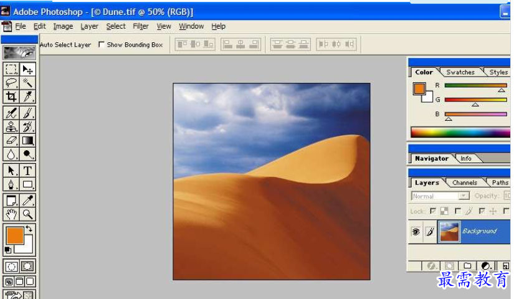Enable Show Bounding Box checkbox
The image size is (514, 299).
[102, 45]
